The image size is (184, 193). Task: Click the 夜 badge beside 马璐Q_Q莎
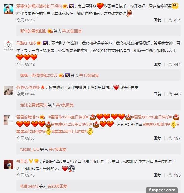(x=45, y=43)
